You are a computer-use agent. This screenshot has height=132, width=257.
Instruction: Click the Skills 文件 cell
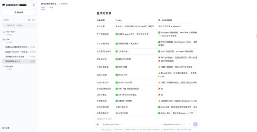121,75
